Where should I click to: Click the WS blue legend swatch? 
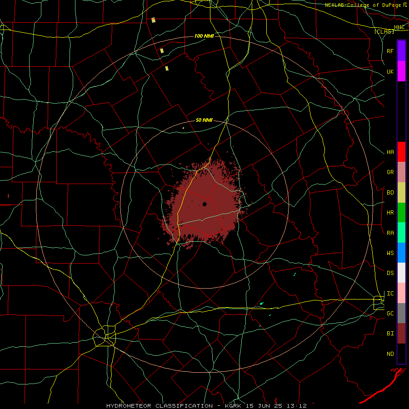coord(401,253)
